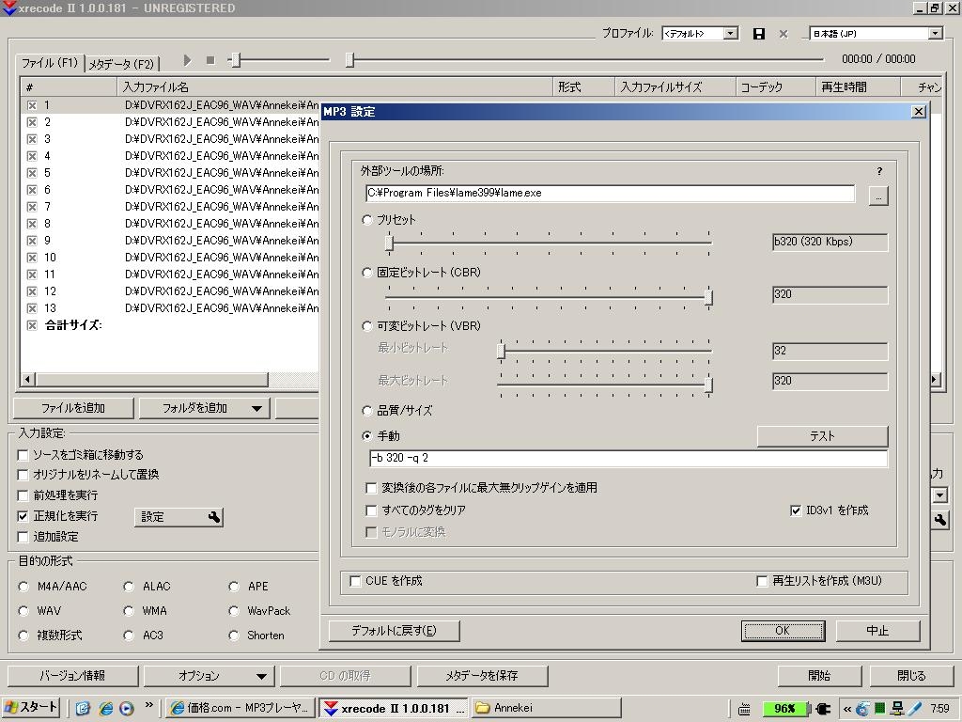Click 開始 to start conversion
The image size is (962, 722).
pos(819,676)
